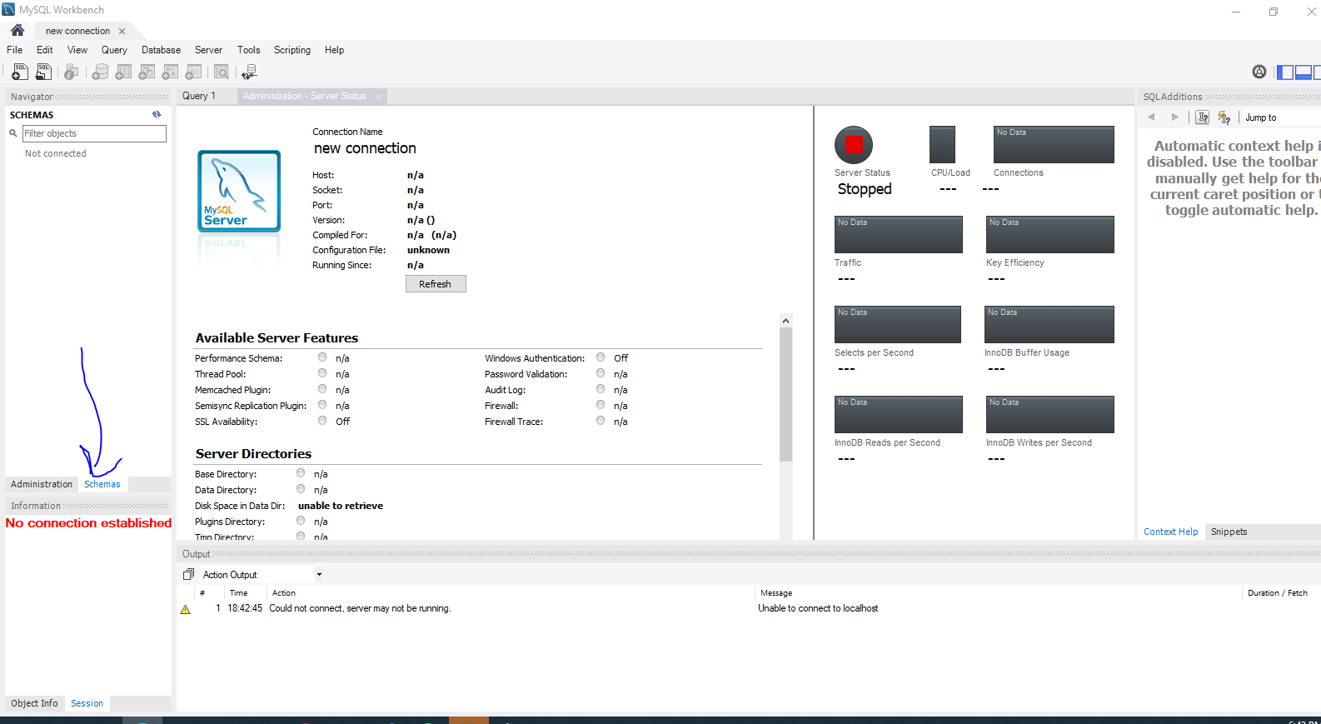Open the schema inspector toolbar icon
This screenshot has width=1321, height=724.
(x=72, y=72)
